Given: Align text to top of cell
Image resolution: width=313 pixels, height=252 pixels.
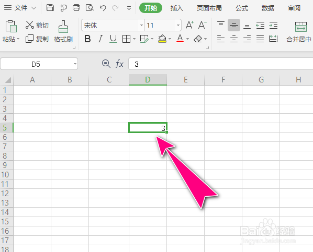Looking at the screenshot, I should click(x=221, y=24).
